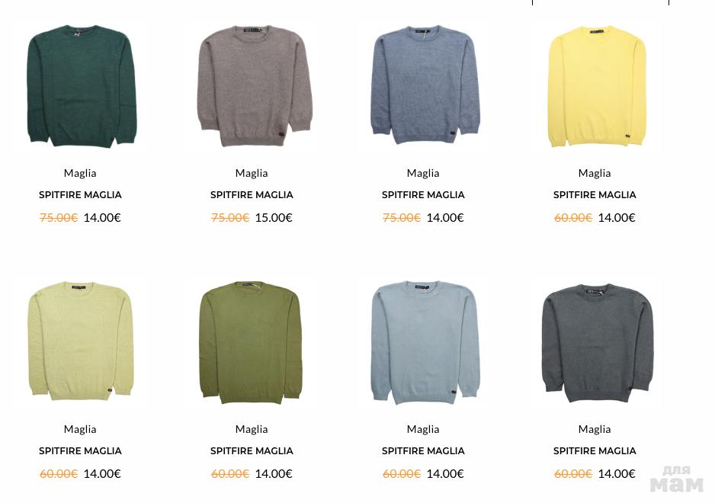715x503 pixels.
Task: Click SPITFIRE MAGLIA title under yellow sweater
Action: 595,195
